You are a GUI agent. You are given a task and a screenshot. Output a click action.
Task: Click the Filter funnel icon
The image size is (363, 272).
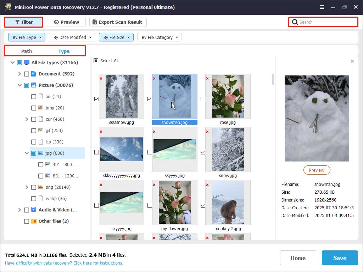pos(17,22)
